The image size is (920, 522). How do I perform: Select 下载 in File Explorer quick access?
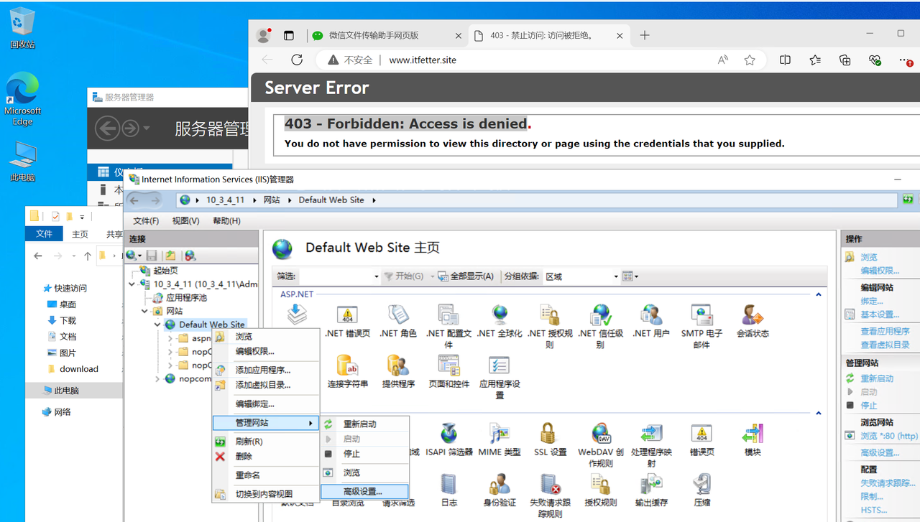(68, 320)
